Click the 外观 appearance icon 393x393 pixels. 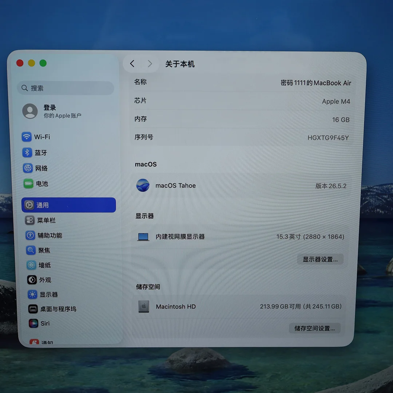[x=32, y=280]
